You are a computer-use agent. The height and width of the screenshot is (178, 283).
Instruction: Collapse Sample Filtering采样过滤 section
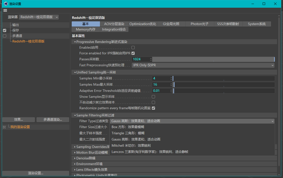point(75,115)
